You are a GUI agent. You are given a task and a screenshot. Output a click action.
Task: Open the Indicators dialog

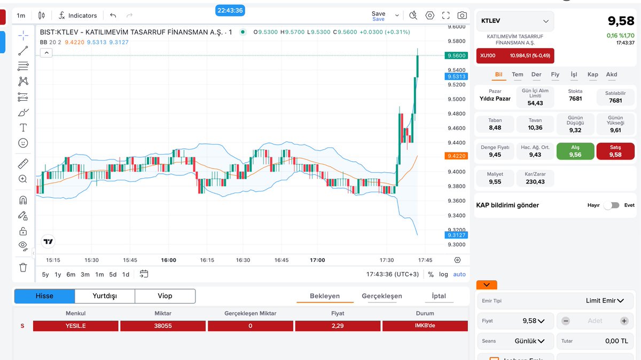point(78,15)
